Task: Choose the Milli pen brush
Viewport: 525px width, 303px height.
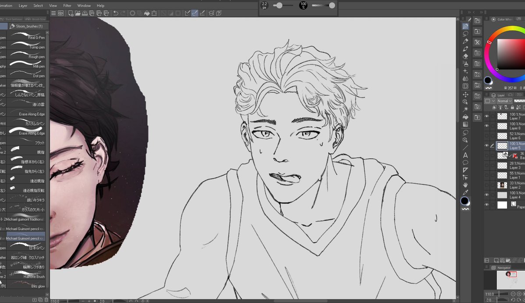Action: click(26, 65)
